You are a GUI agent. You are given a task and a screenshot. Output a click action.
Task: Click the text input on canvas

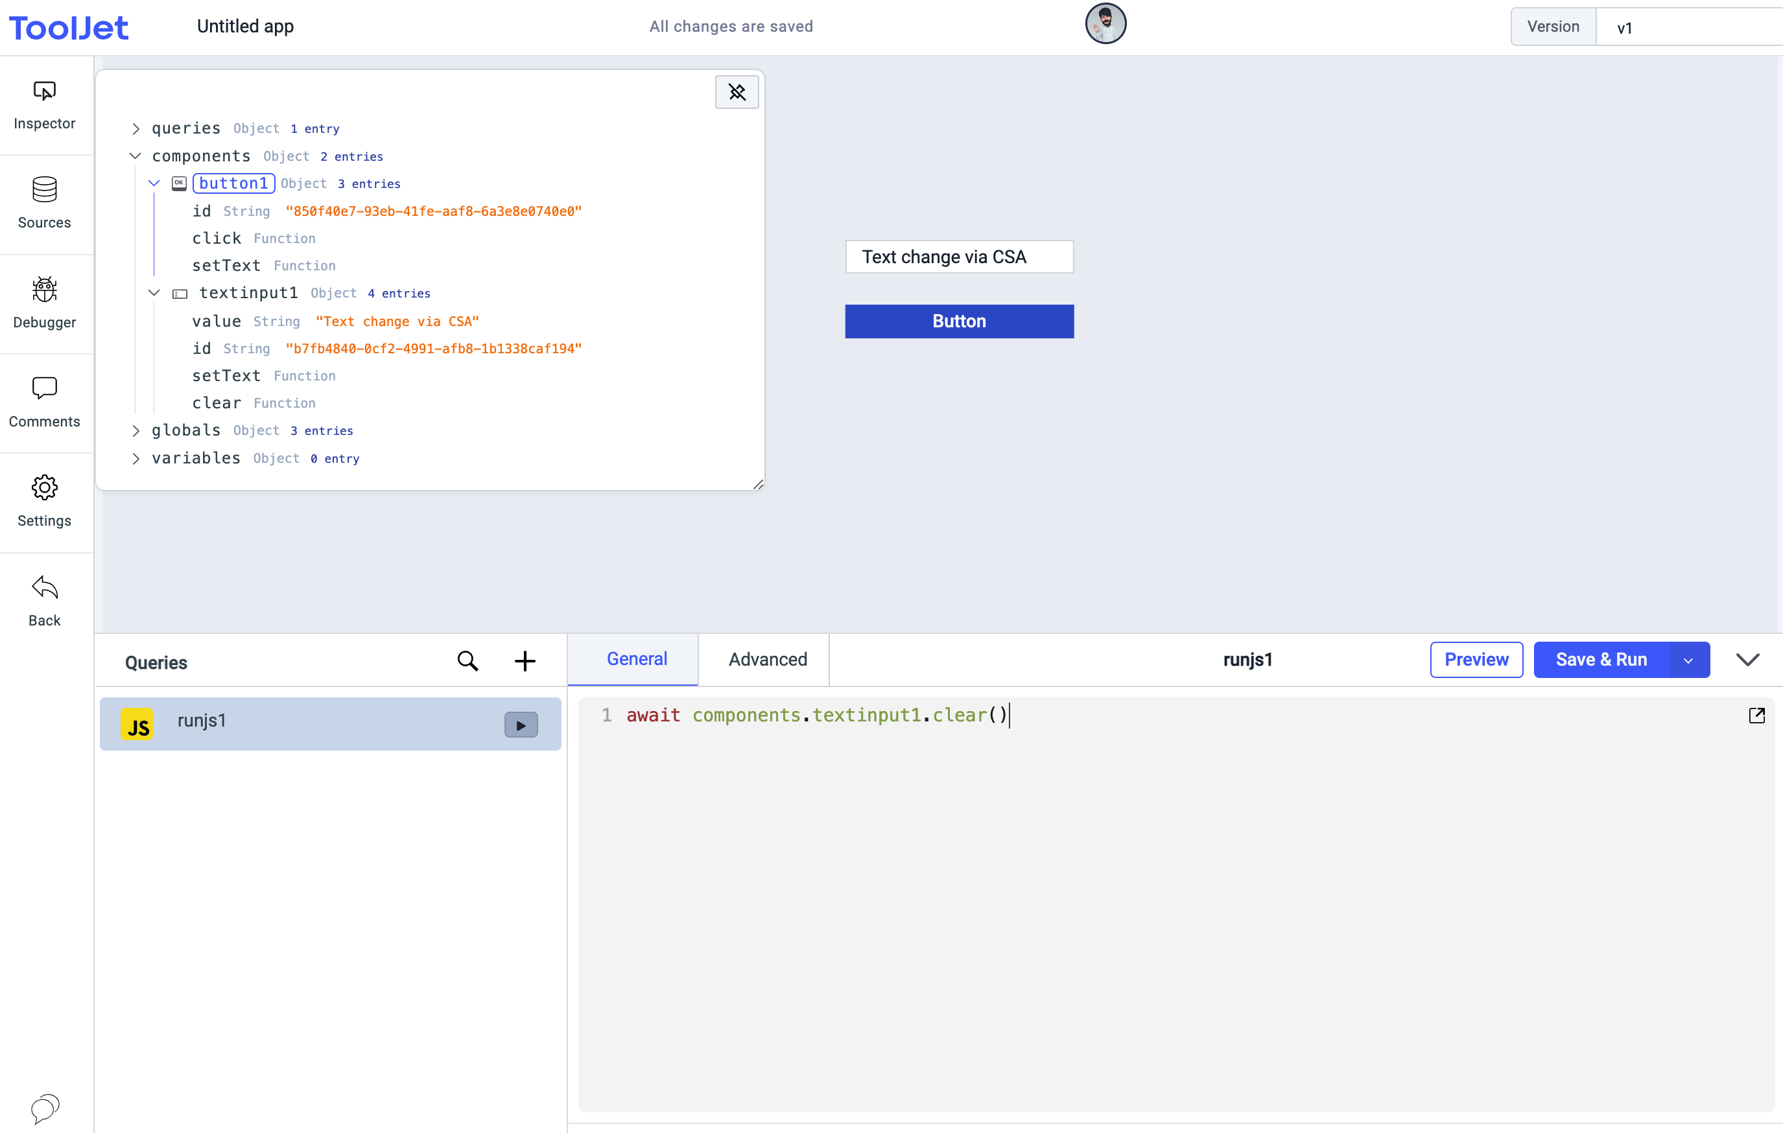click(958, 257)
